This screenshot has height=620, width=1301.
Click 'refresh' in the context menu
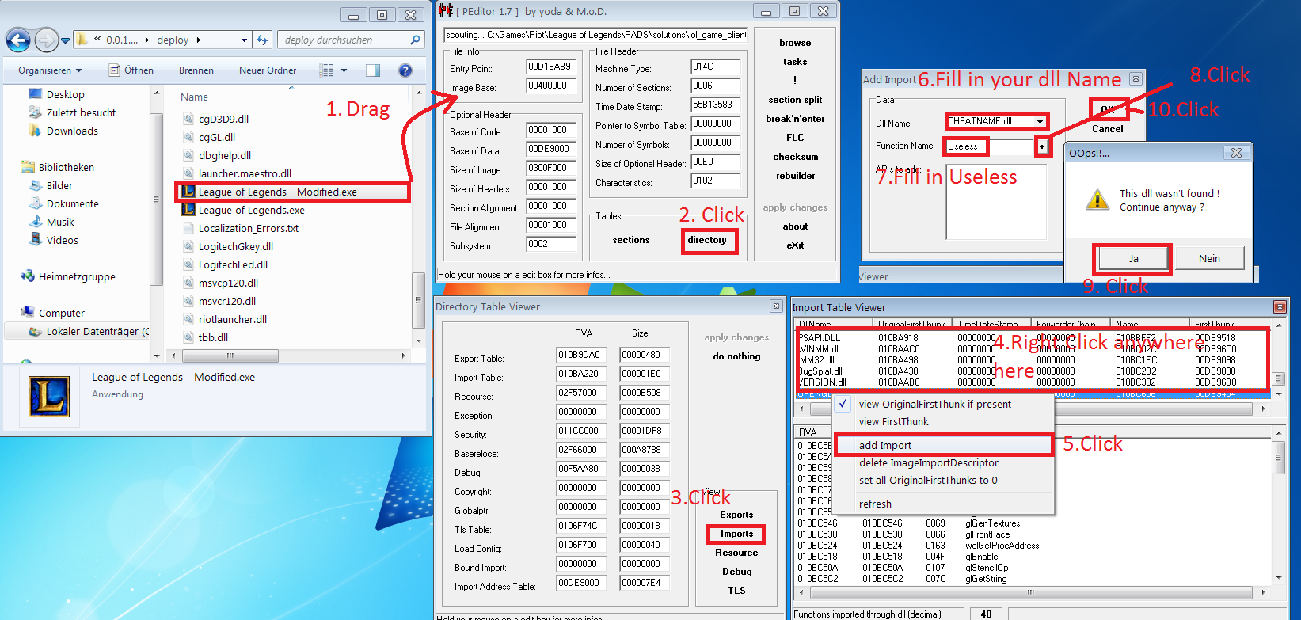[875, 504]
